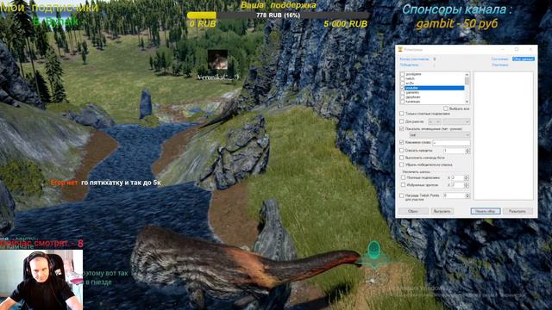
Task: Check the goodgame entry in the channel list
Action: coord(403,74)
